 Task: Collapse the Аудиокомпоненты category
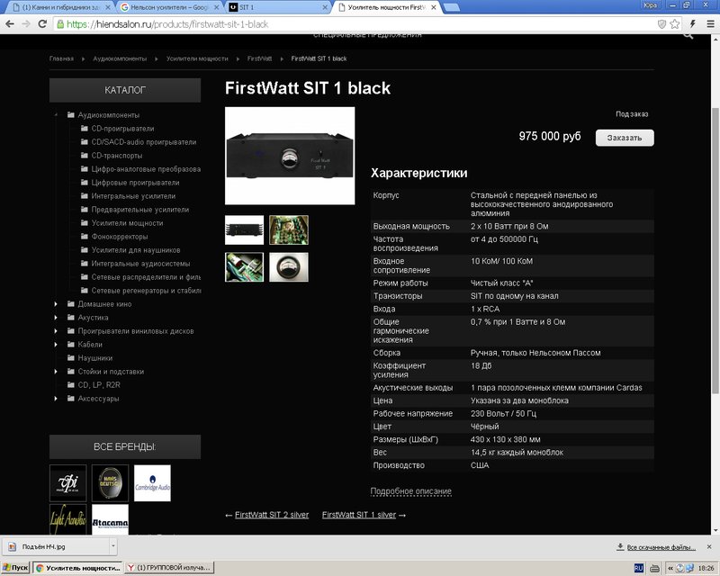tap(56, 115)
